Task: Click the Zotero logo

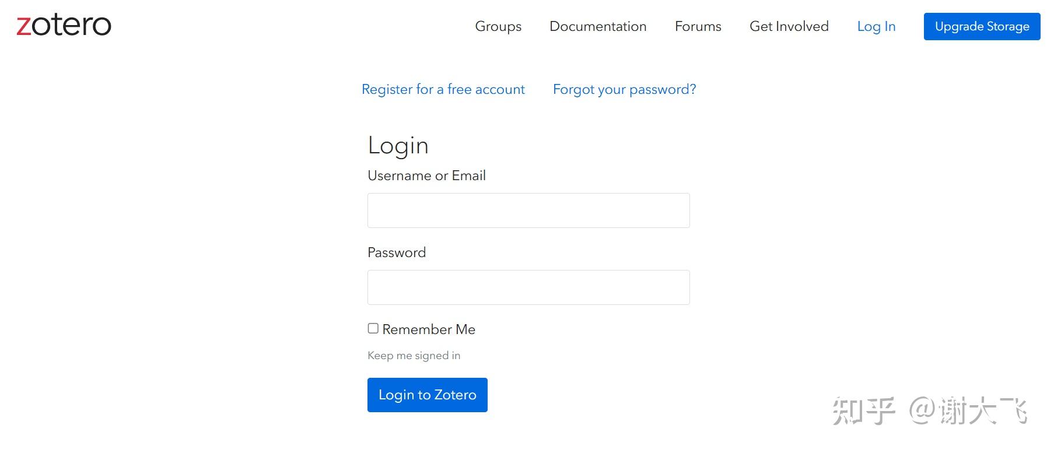Action: [x=64, y=25]
